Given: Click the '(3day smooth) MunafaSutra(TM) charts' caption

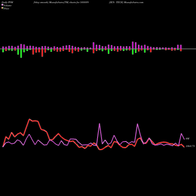Looking at the screenshot, I should click(x=54, y=2).
